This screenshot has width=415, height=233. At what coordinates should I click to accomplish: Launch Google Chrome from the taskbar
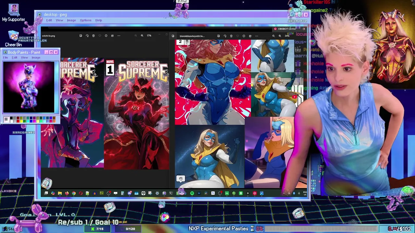74,193
